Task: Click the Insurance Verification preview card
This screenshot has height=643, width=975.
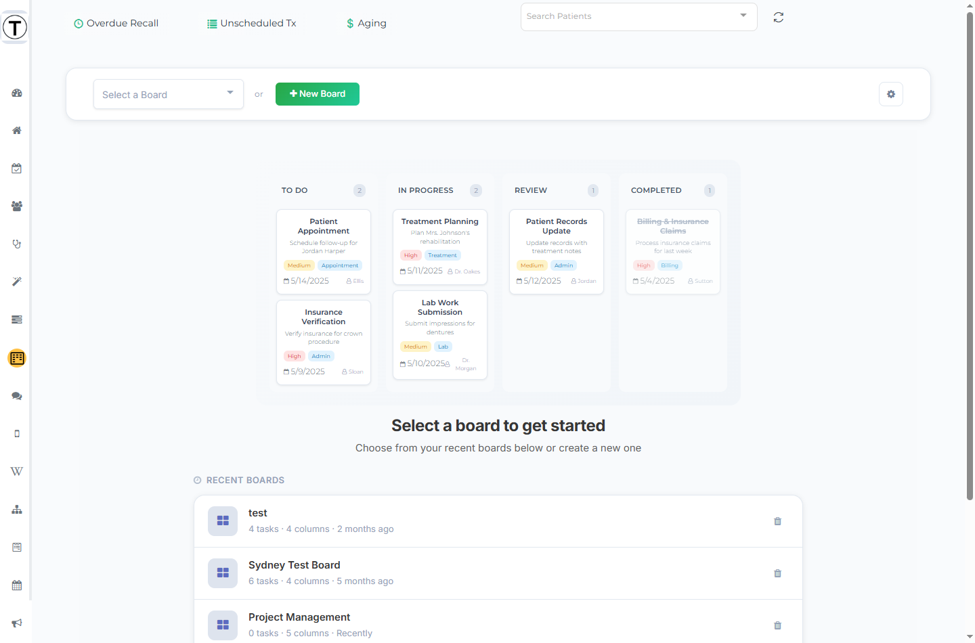Action: coord(324,342)
